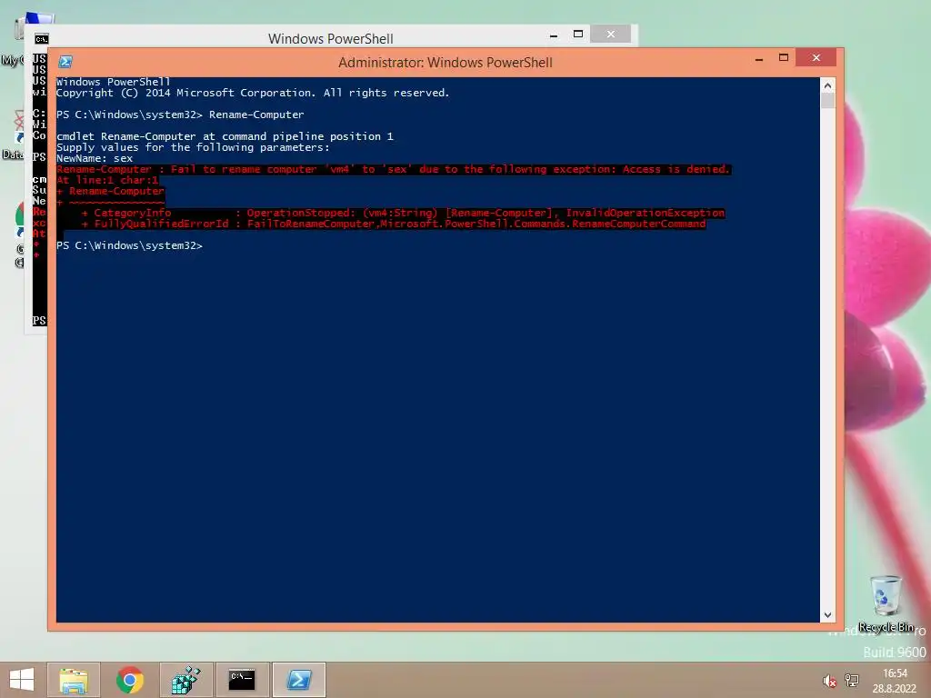This screenshot has height=698, width=931.
Task: Open the cubes application in the taskbar
Action: coord(185,680)
